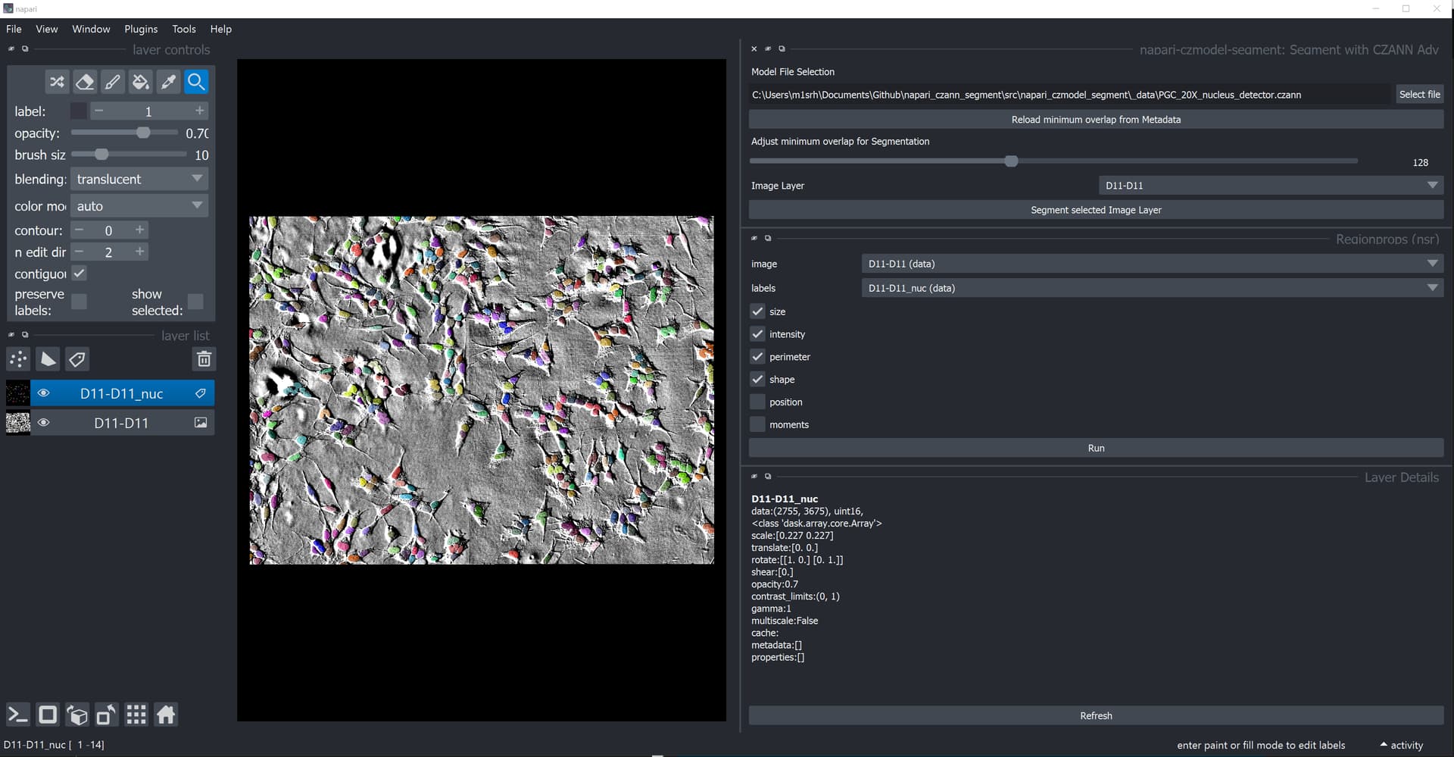The height and width of the screenshot is (757, 1454).
Task: Enable the moments checkbox
Action: 757,424
